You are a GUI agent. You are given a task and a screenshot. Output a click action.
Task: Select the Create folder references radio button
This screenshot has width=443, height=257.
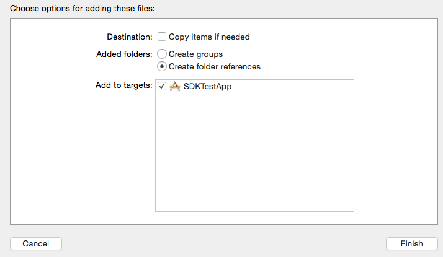click(x=161, y=67)
